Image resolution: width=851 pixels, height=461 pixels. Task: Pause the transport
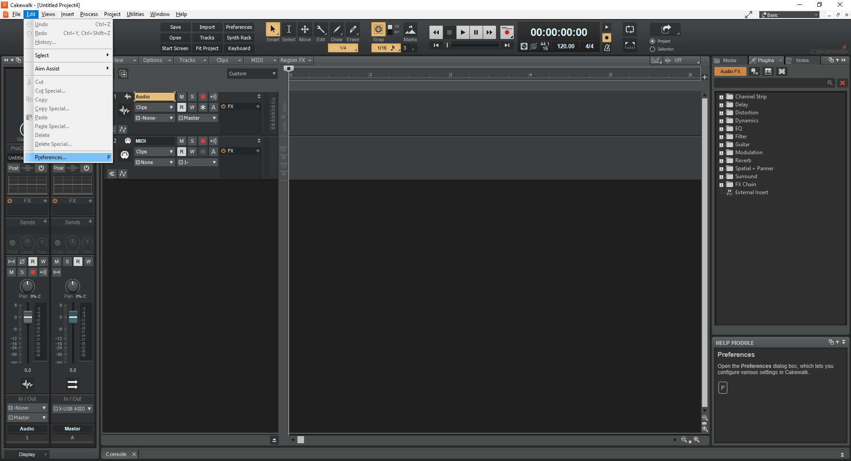(476, 32)
